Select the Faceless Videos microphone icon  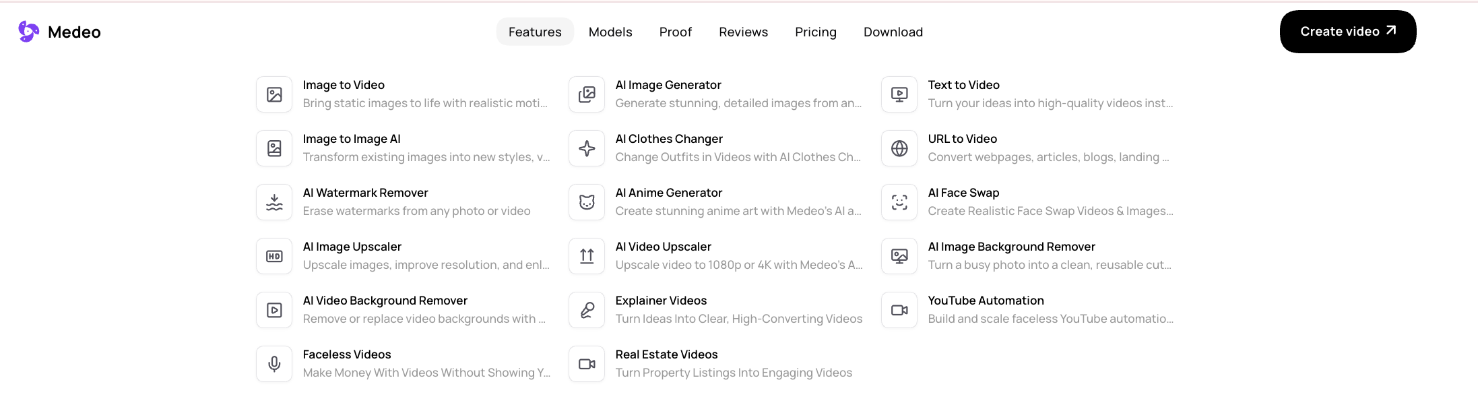pyautogui.click(x=274, y=364)
